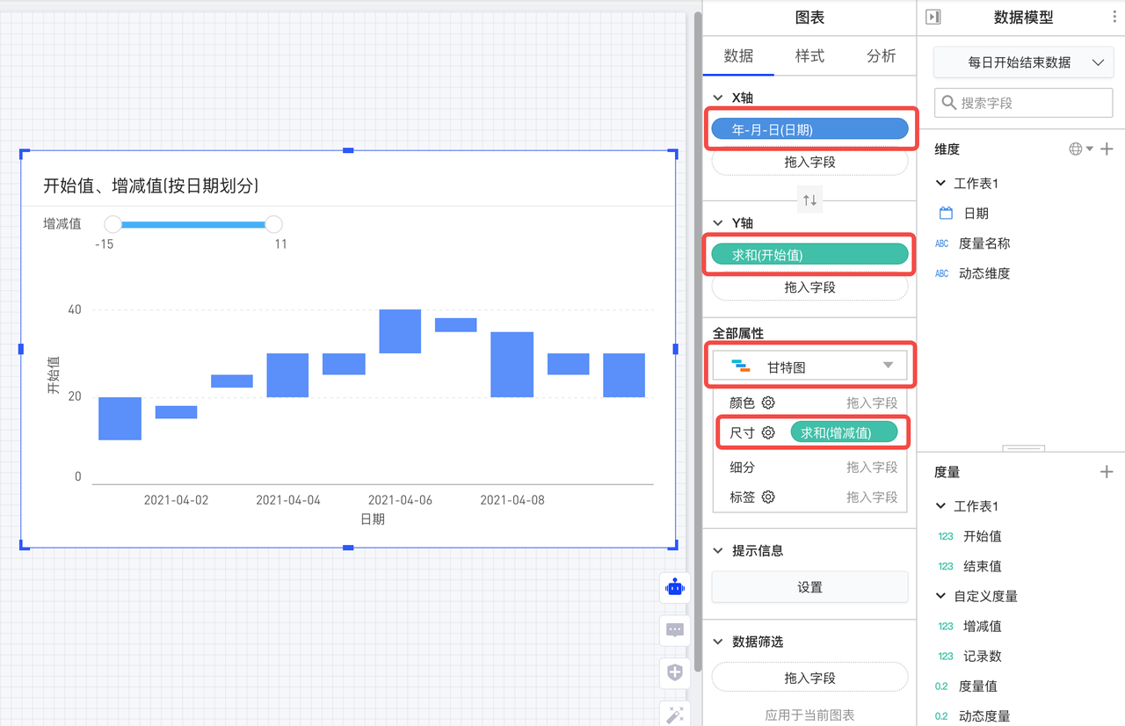Open size settings gear icon
The height and width of the screenshot is (726, 1125).
point(768,432)
